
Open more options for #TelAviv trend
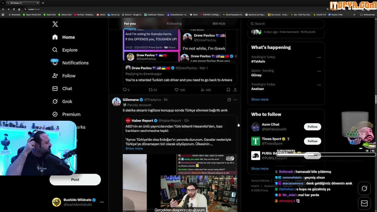[x=319, y=58]
